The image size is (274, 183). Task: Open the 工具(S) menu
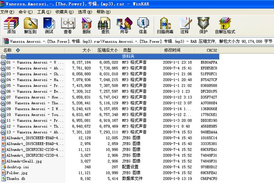tap(44, 12)
